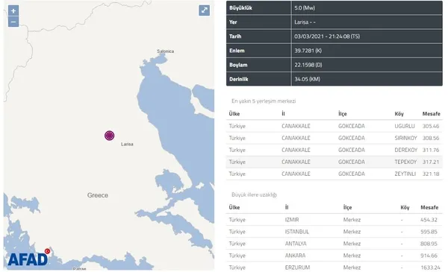The image size is (448, 272).
Task: Zoom in the map with plus button
Action: [13, 11]
